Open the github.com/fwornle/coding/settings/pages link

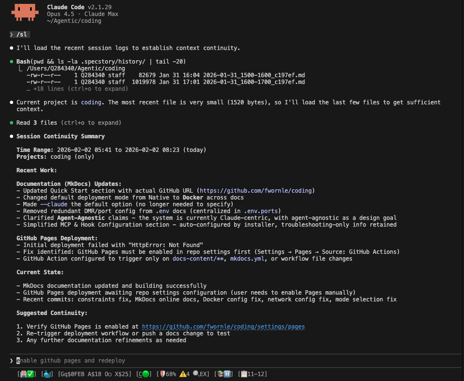pyautogui.click(x=224, y=327)
